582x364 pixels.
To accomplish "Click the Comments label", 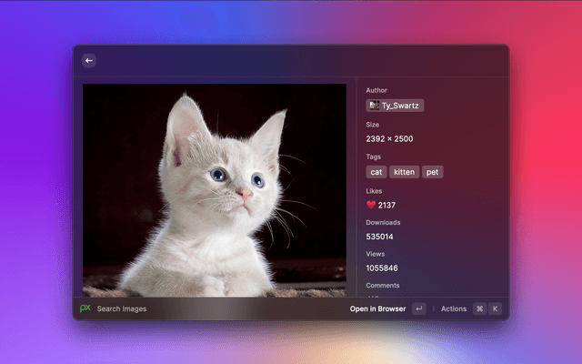I will coord(383,286).
